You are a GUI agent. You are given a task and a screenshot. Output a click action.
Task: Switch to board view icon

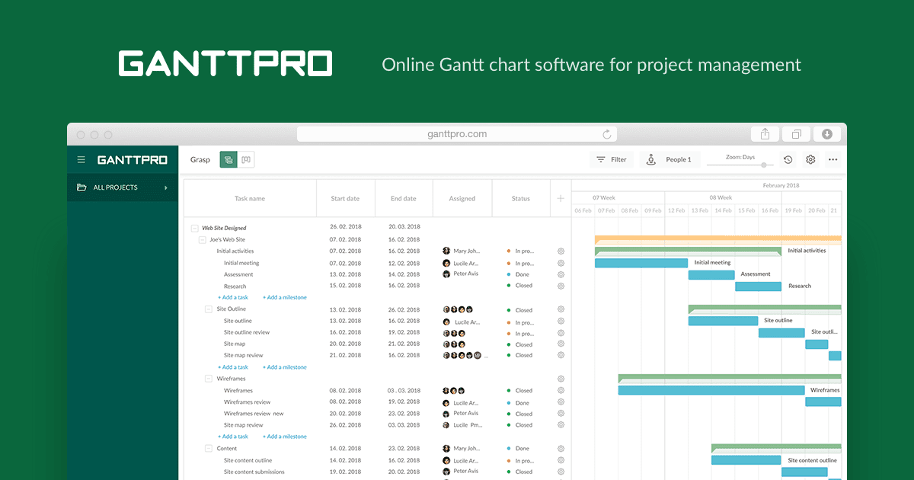coord(246,159)
